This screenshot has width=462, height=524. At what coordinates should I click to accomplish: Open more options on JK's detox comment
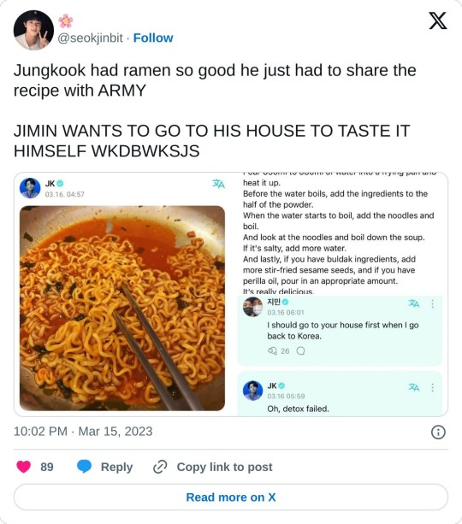click(x=433, y=387)
